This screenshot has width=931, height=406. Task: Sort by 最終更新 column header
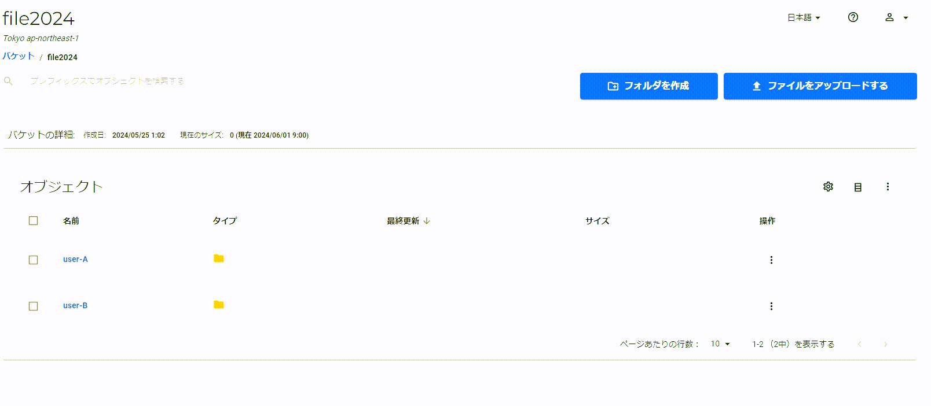[403, 221]
